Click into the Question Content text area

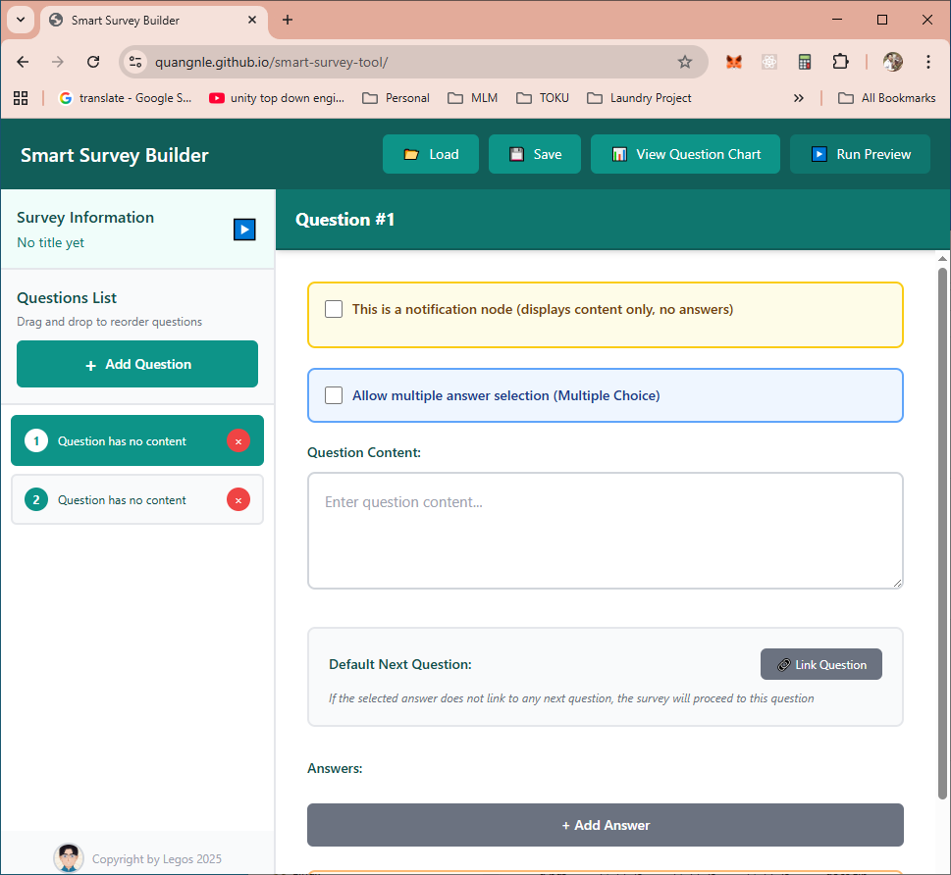coord(605,531)
